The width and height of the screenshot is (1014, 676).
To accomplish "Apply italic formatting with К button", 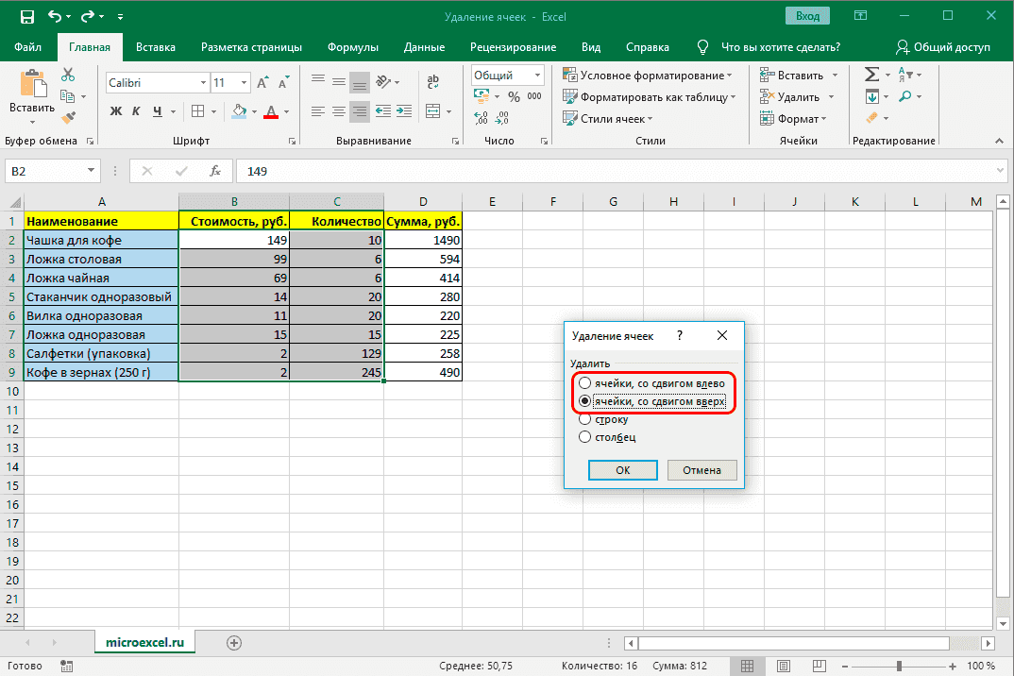I will coord(137,112).
